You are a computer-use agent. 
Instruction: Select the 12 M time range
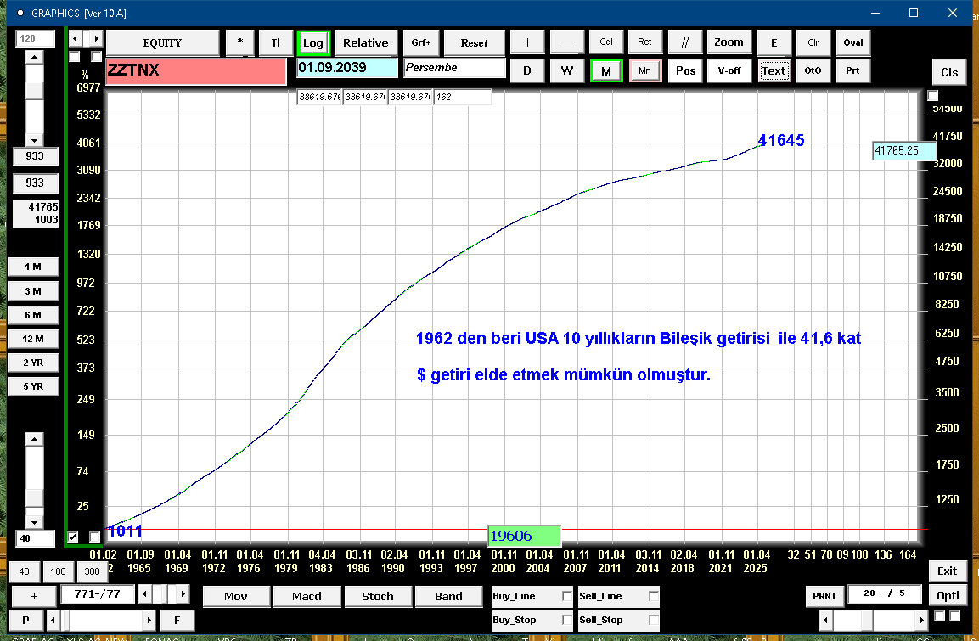coord(33,339)
